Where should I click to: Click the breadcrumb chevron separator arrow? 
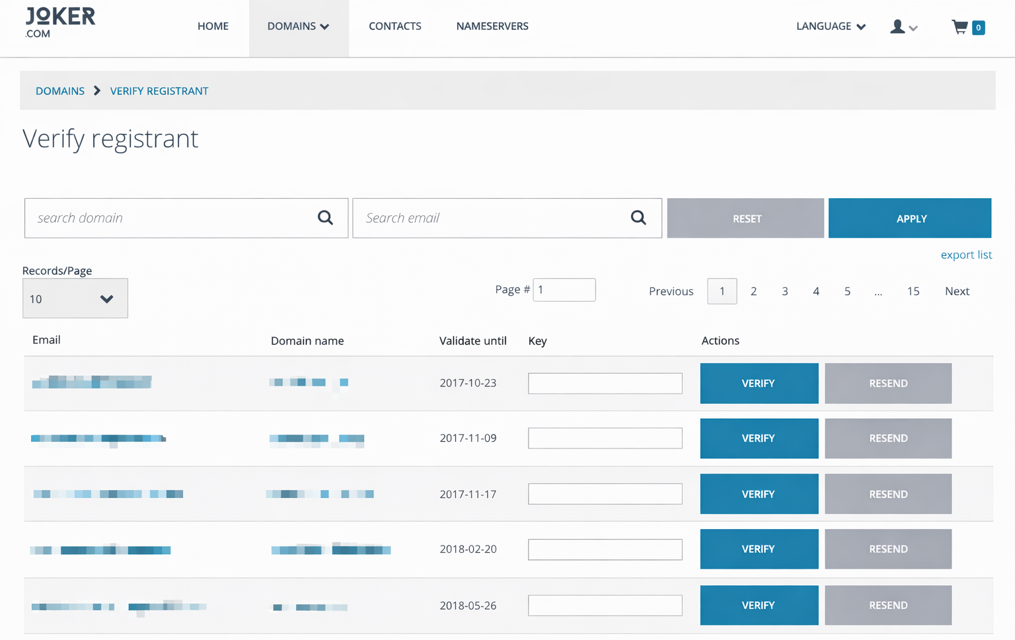tap(97, 91)
